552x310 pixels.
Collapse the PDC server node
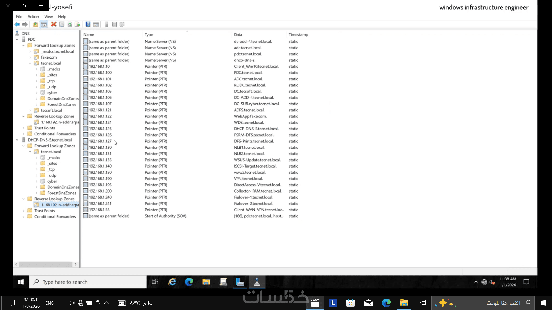17,40
